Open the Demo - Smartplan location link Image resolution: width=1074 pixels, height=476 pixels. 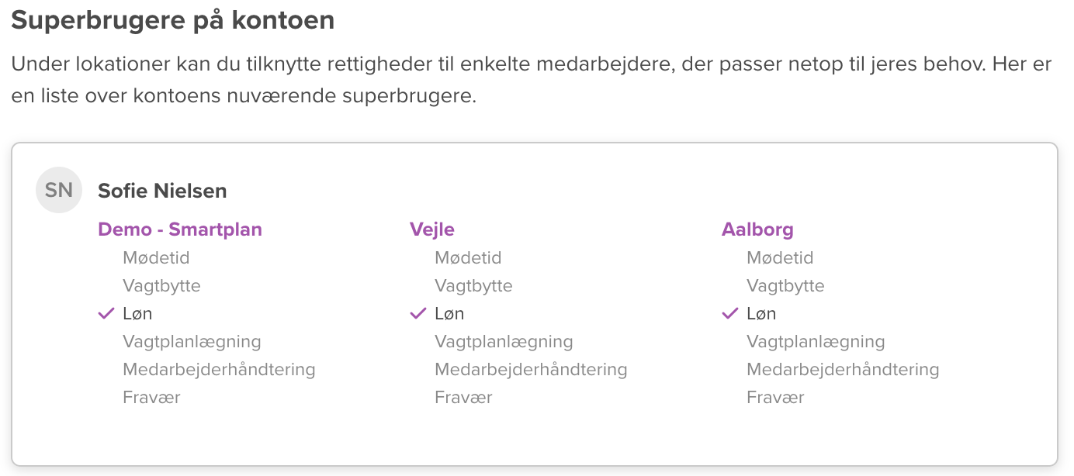click(180, 229)
